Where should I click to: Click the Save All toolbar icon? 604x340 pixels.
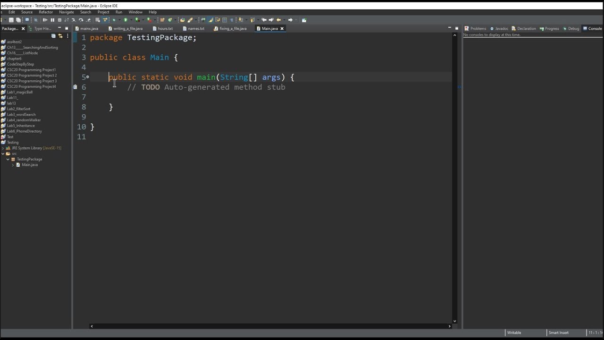click(x=18, y=20)
